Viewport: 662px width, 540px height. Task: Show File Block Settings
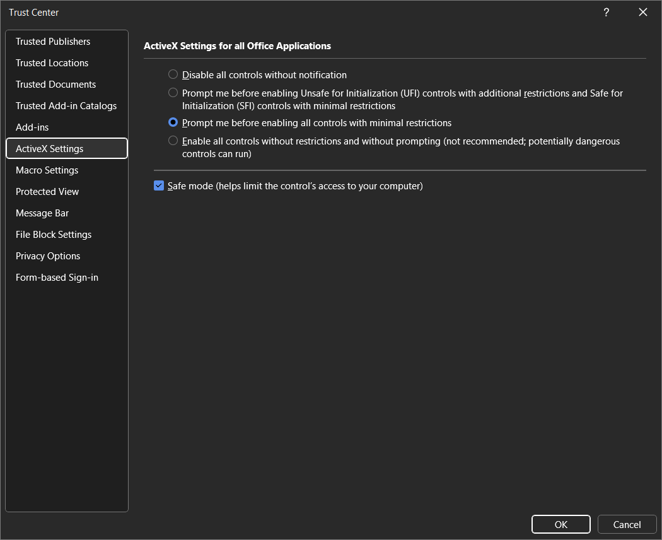(54, 235)
